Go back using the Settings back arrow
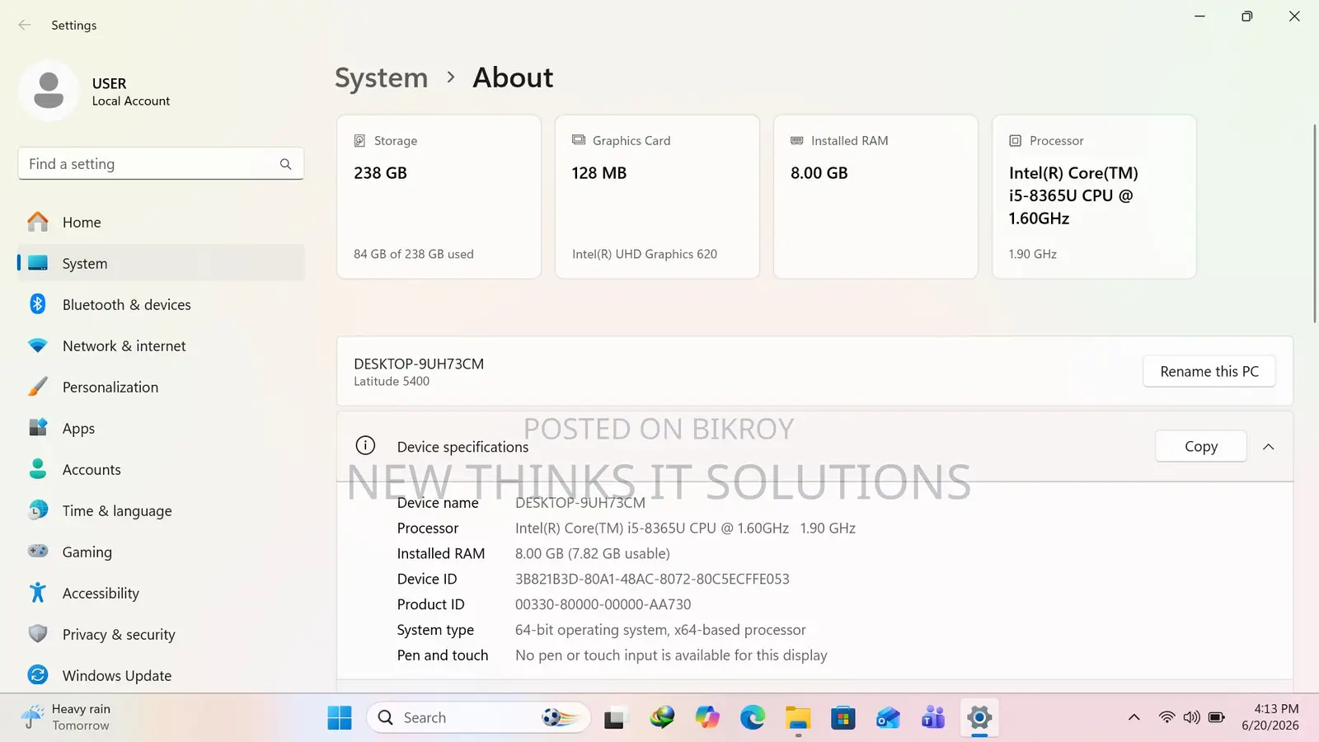This screenshot has width=1319, height=742. tap(25, 26)
